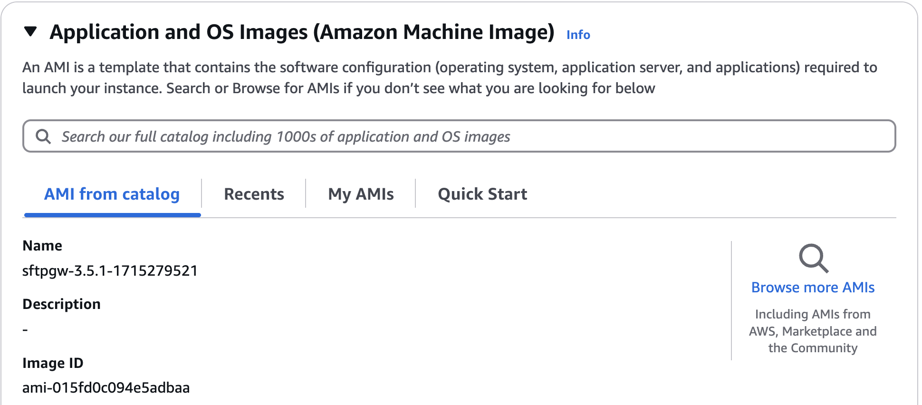The height and width of the screenshot is (405, 922).
Task: Switch to the Recents tab
Action: point(254,194)
